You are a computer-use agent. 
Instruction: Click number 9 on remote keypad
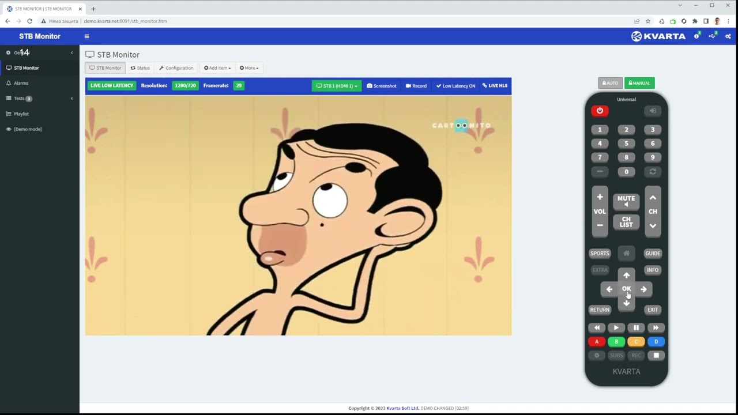pyautogui.click(x=653, y=157)
